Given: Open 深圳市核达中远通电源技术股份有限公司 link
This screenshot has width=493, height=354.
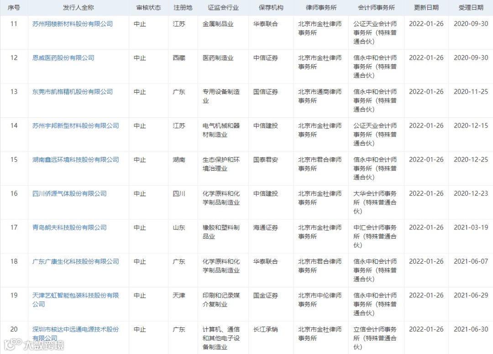Looking at the screenshot, I should (x=75, y=333).
